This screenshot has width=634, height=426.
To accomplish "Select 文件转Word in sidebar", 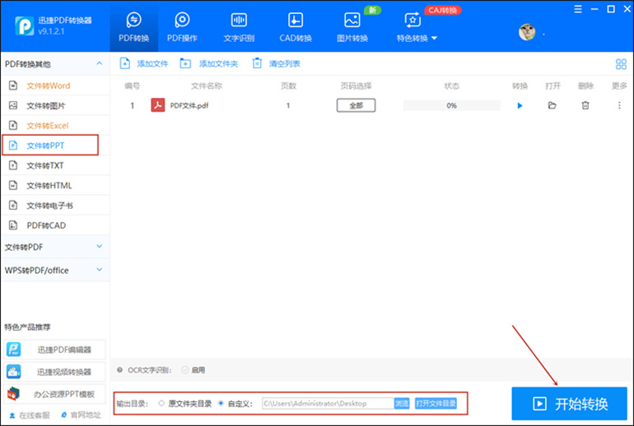I will [55, 86].
